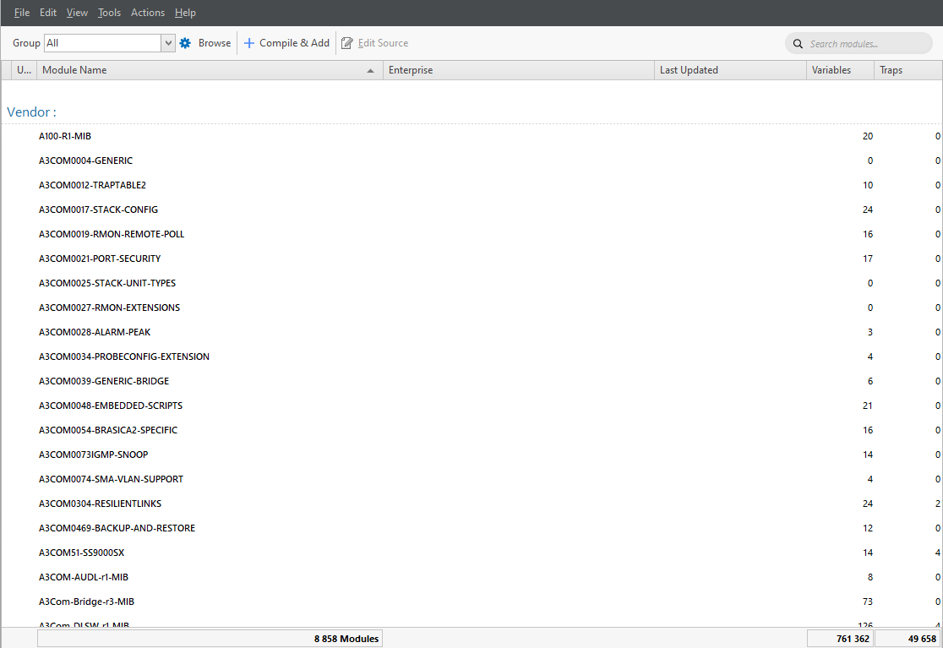This screenshot has height=648, width=943.
Task: Sort by the Traps column header
Action: [x=908, y=70]
